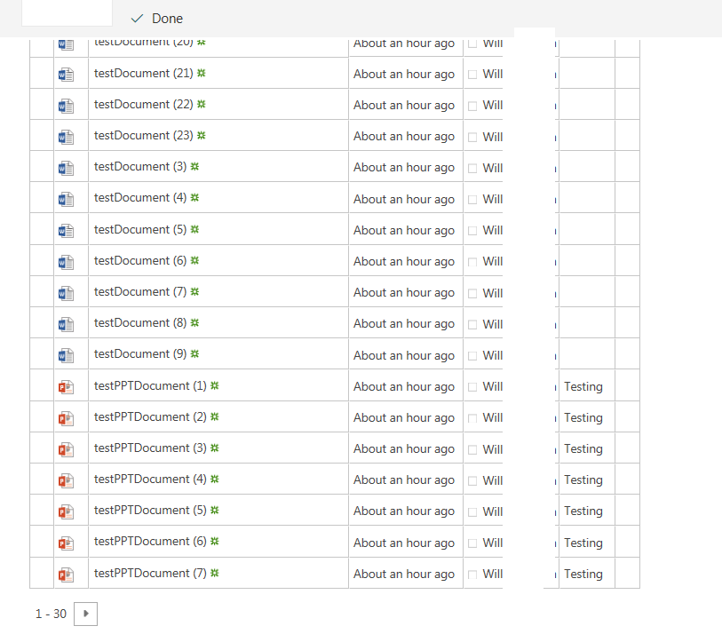This screenshot has height=642, width=722.
Task: Click PowerPoint icon for testPPTDocument (1)
Action: click(x=66, y=387)
